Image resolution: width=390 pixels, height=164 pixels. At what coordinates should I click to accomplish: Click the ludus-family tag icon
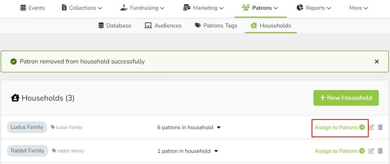coord(53,127)
